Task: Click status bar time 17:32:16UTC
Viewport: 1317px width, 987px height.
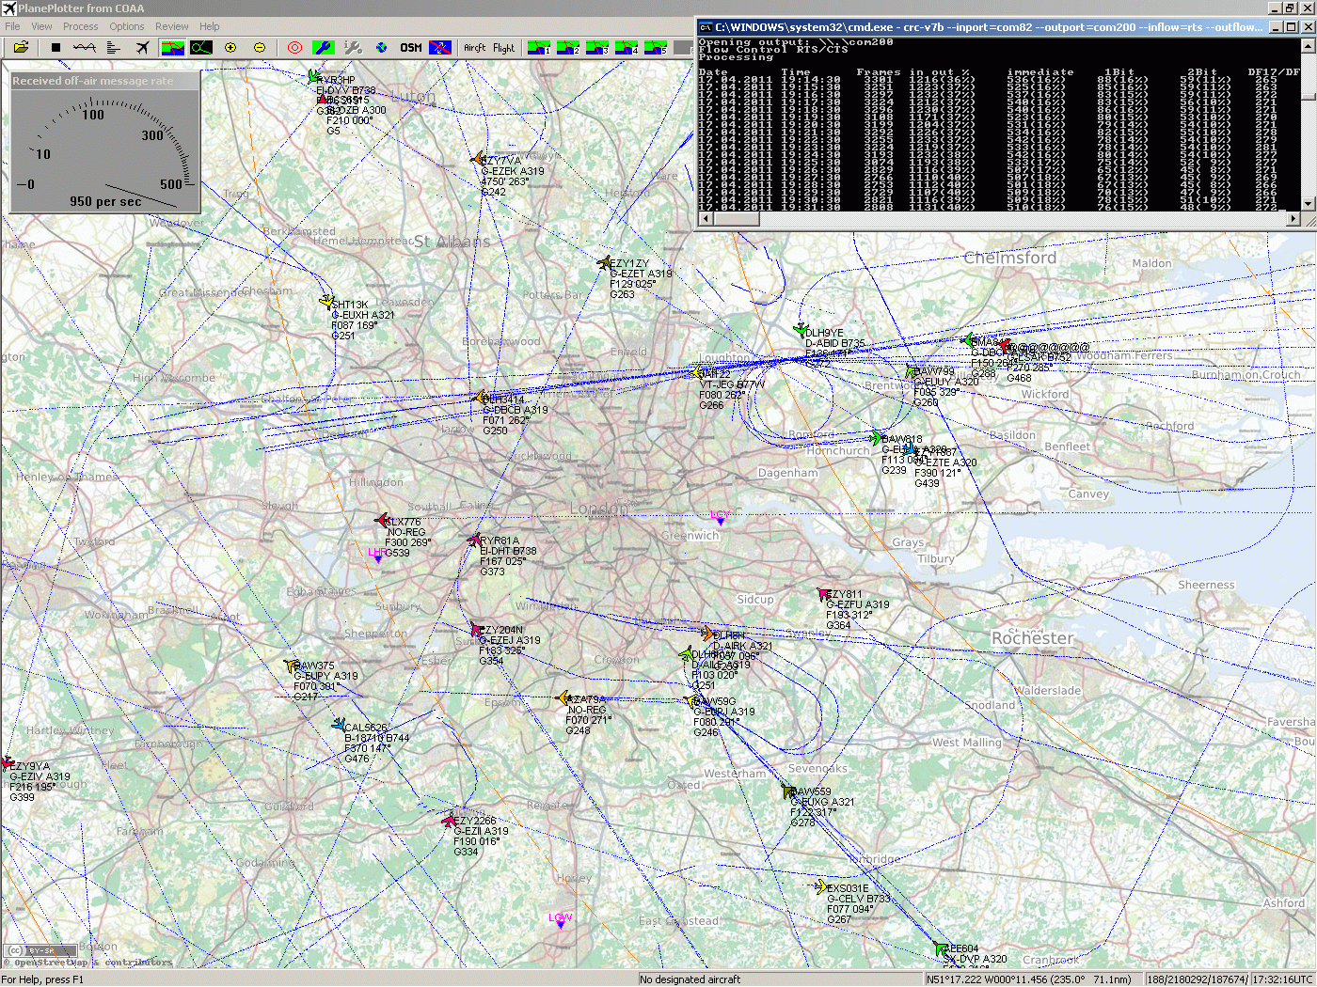Action: click(1282, 979)
